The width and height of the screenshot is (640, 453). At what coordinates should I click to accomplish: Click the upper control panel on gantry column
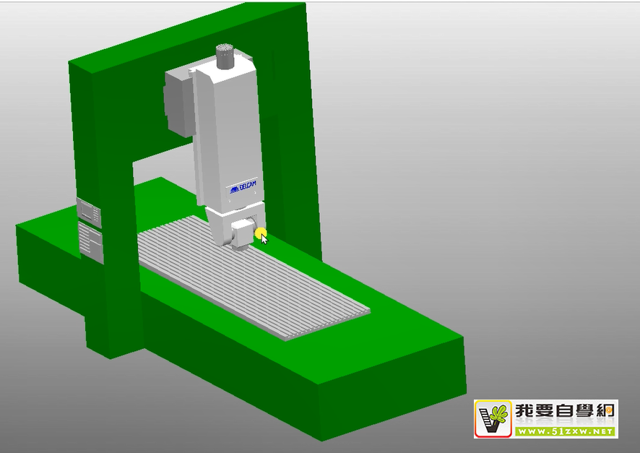90,212
